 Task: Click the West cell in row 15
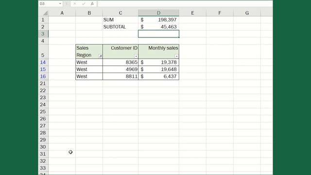tap(89, 69)
